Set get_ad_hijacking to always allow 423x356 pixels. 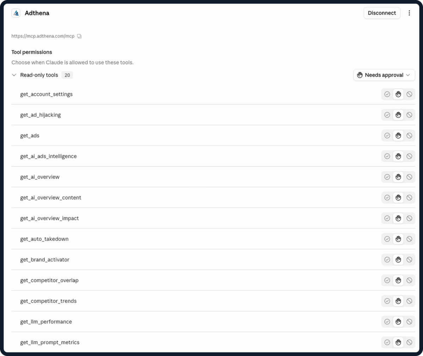pyautogui.click(x=387, y=115)
